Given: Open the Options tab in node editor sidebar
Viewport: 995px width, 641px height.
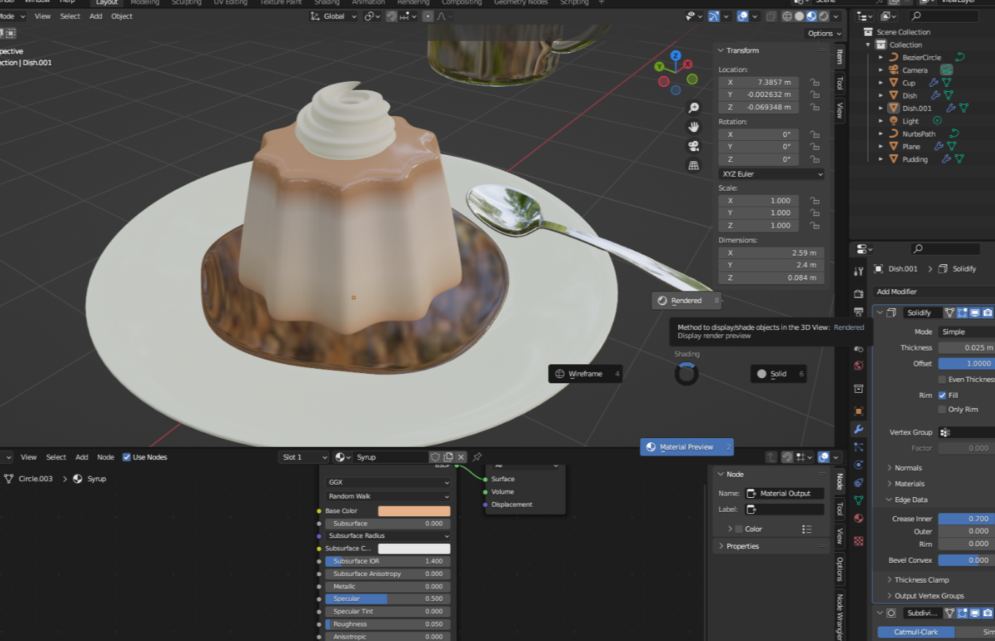Looking at the screenshot, I should 839,569.
